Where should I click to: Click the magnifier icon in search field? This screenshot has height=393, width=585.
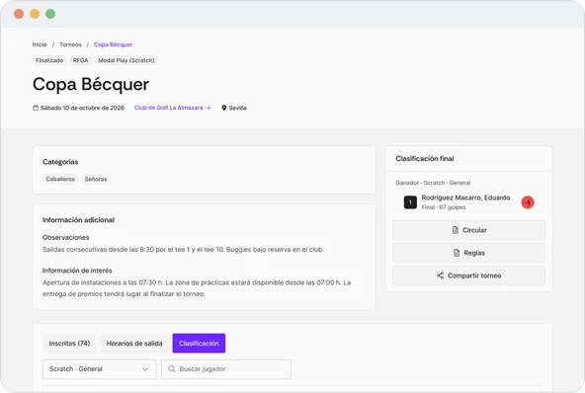(172, 368)
